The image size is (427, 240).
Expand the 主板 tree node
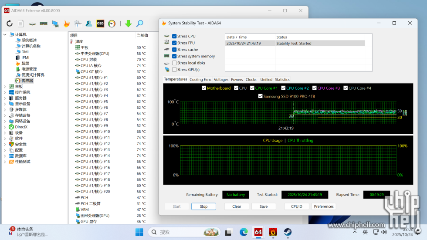click(x=5, y=87)
